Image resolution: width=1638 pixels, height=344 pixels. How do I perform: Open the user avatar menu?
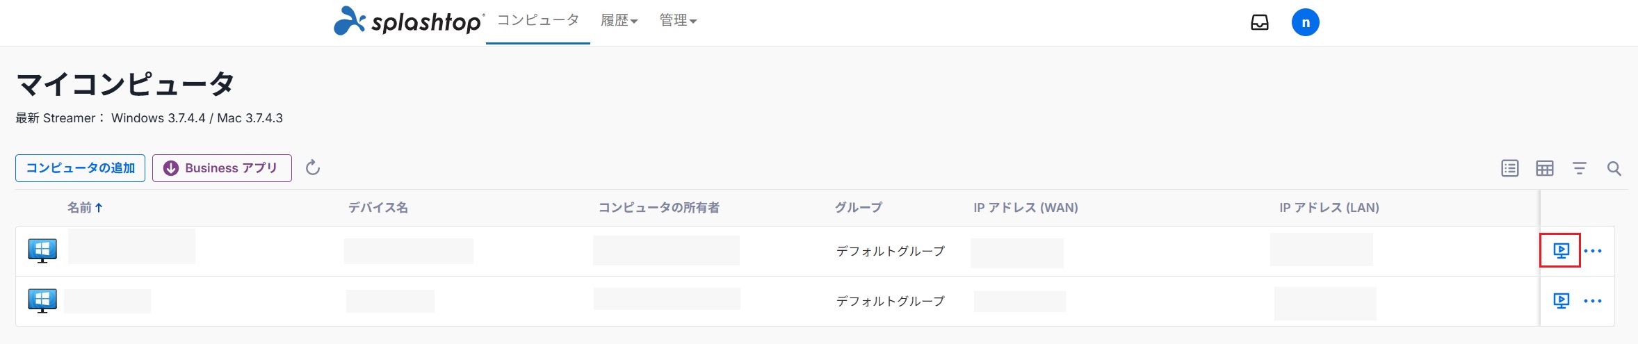pos(1305,22)
